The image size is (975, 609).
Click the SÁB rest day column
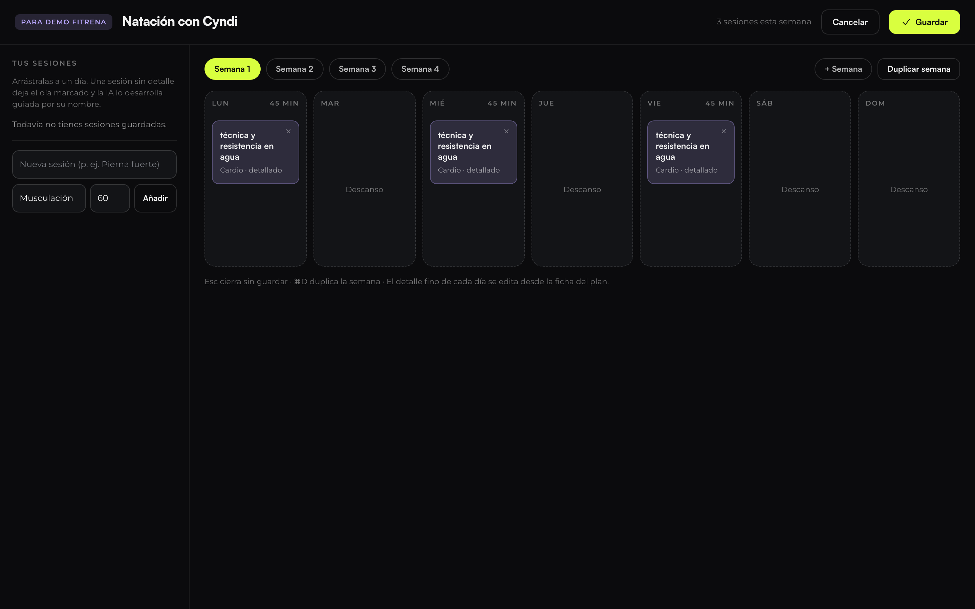pyautogui.click(x=800, y=178)
